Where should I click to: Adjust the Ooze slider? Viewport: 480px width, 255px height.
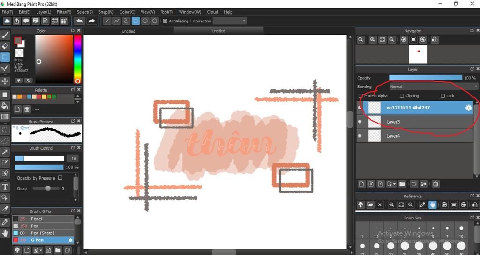(x=46, y=189)
